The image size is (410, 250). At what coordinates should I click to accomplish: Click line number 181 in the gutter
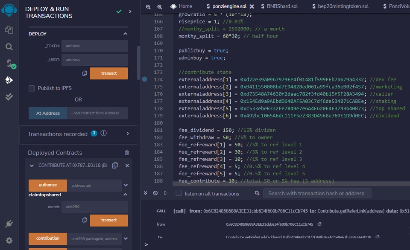(158, 130)
